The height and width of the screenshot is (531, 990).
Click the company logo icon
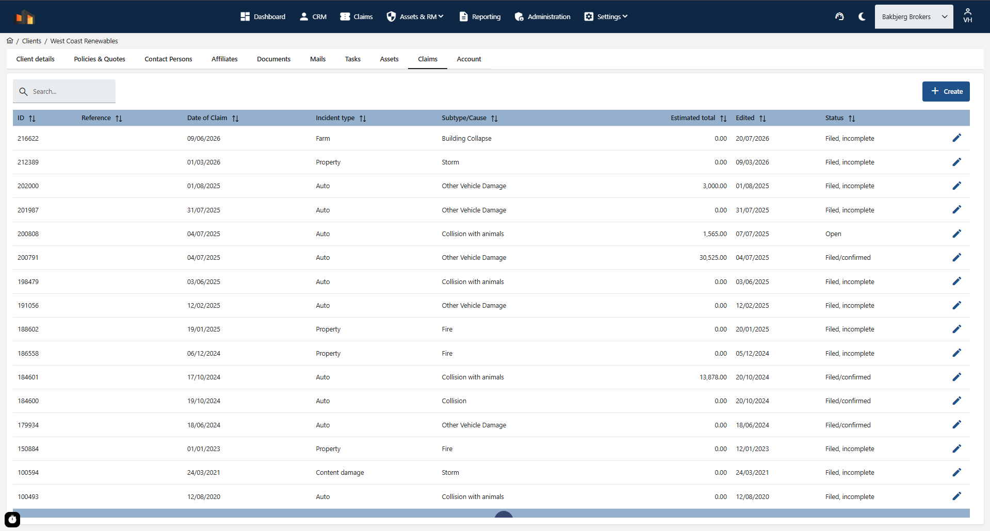coord(24,17)
